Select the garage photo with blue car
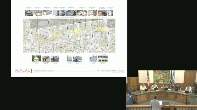The height and width of the screenshot is (110, 197). pos(77,59)
